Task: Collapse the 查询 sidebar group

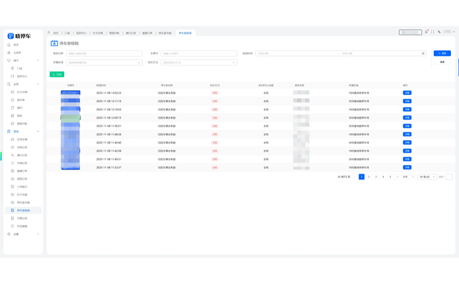Action: pos(38,131)
